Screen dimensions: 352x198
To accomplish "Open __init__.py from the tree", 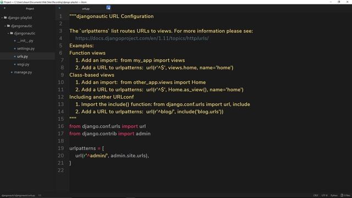I will tap(25, 41).
